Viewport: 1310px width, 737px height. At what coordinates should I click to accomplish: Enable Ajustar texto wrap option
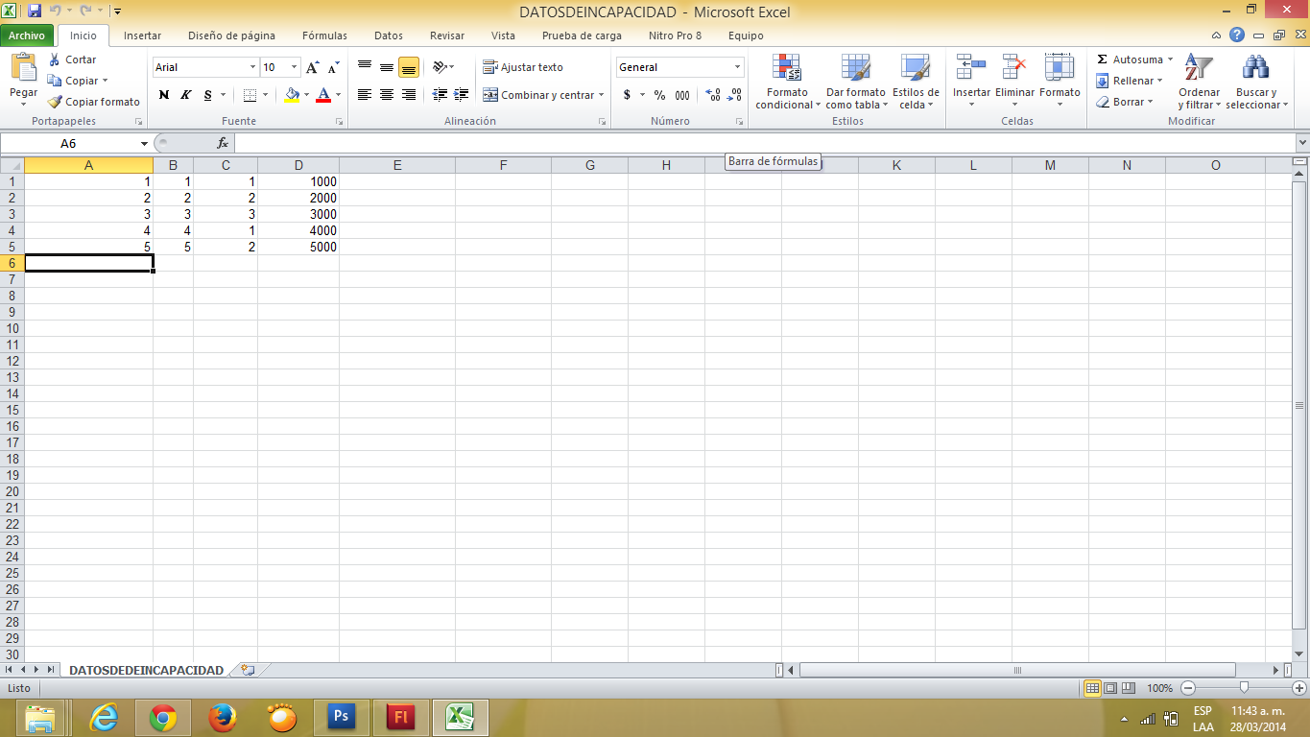coord(523,67)
